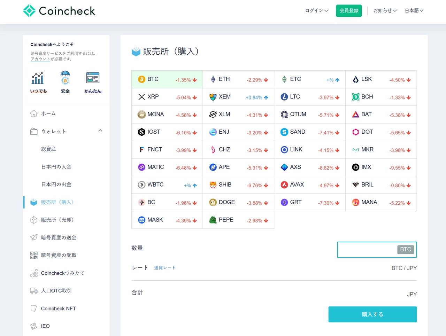Click the Coincheck logo

pyautogui.click(x=59, y=11)
